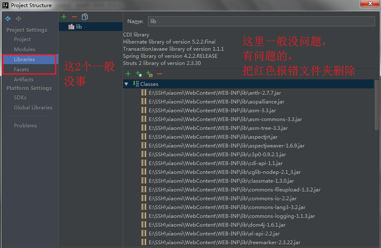Screen dimensions: 381x248
Task: Open the Project settings page
Action: 22,39
